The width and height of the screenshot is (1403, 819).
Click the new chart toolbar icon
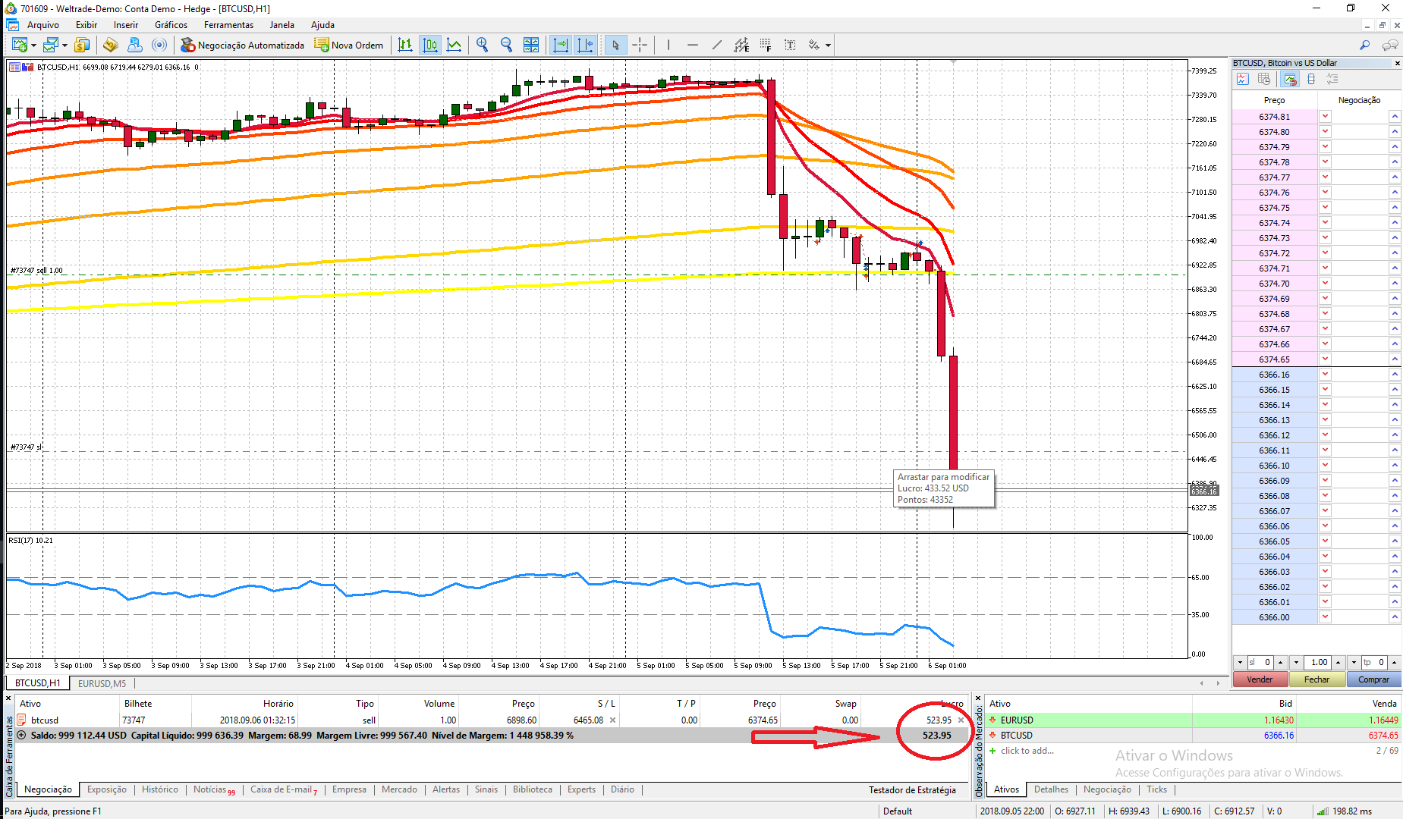(19, 45)
